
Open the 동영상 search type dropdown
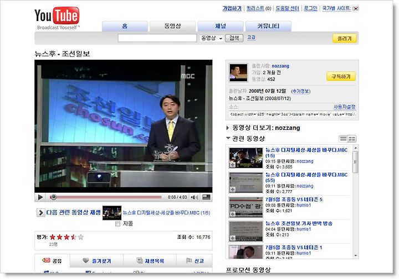coord(212,38)
